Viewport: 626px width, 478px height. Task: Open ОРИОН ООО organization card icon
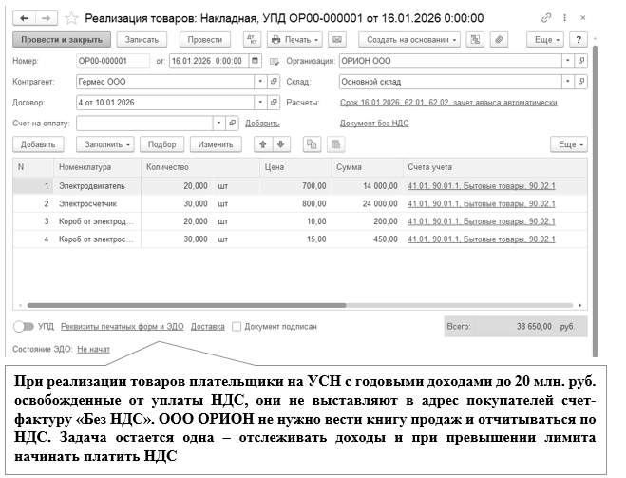[581, 61]
